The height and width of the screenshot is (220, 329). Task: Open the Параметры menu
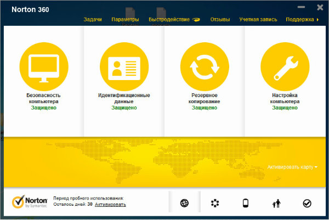pyautogui.click(x=125, y=20)
